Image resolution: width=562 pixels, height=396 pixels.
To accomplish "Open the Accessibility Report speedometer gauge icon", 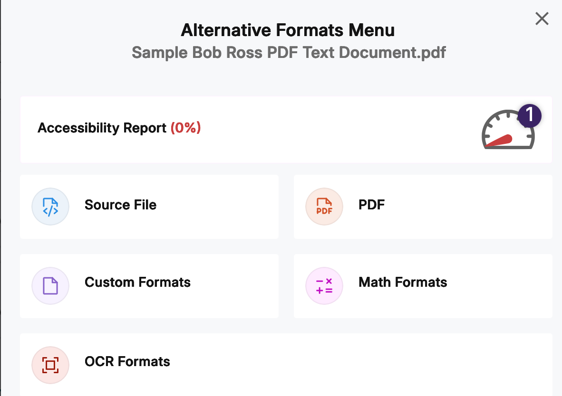I will coord(507,132).
